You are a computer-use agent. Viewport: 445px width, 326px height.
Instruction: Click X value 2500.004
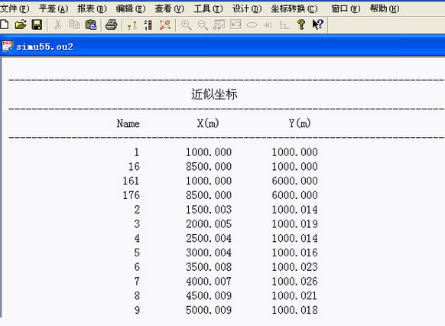pyautogui.click(x=209, y=239)
